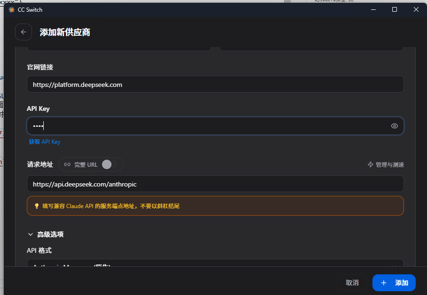
Task: Click the lightbulb hint icon
Action: 37,206
